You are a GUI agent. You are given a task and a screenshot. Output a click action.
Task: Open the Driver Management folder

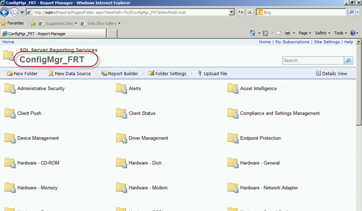click(148, 138)
